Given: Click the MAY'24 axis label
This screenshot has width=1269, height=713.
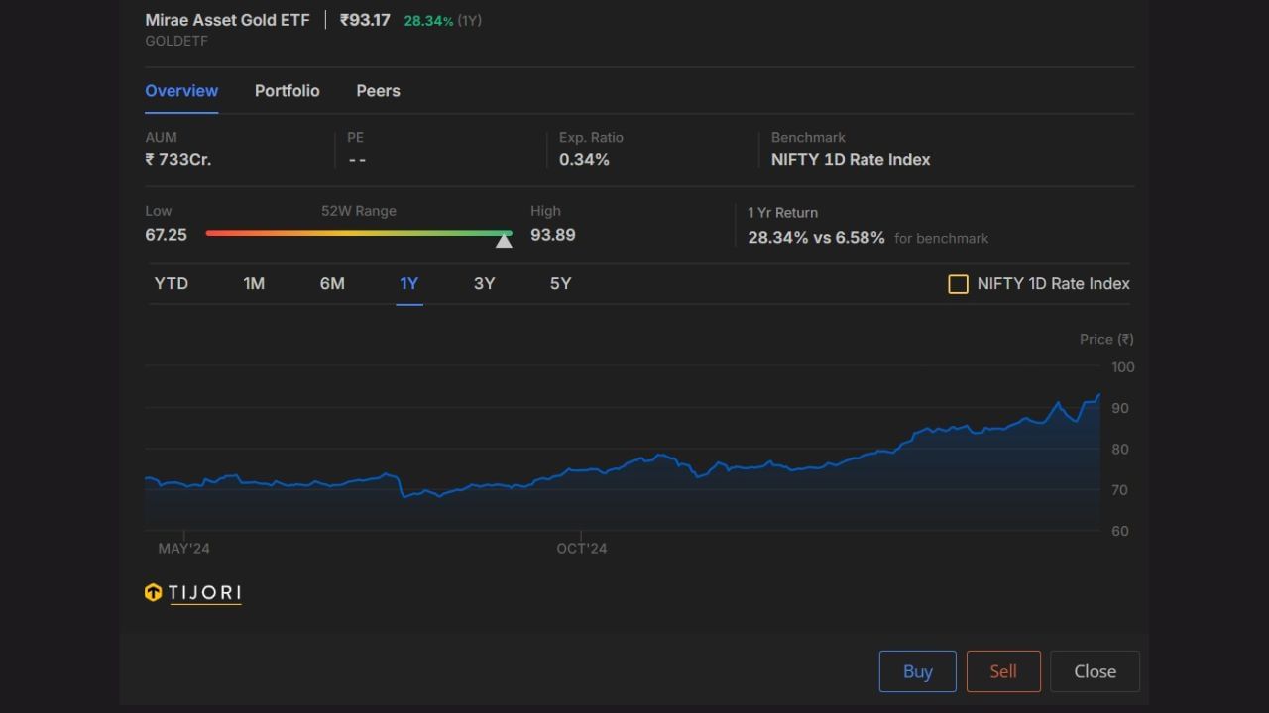Looking at the screenshot, I should [x=184, y=549].
